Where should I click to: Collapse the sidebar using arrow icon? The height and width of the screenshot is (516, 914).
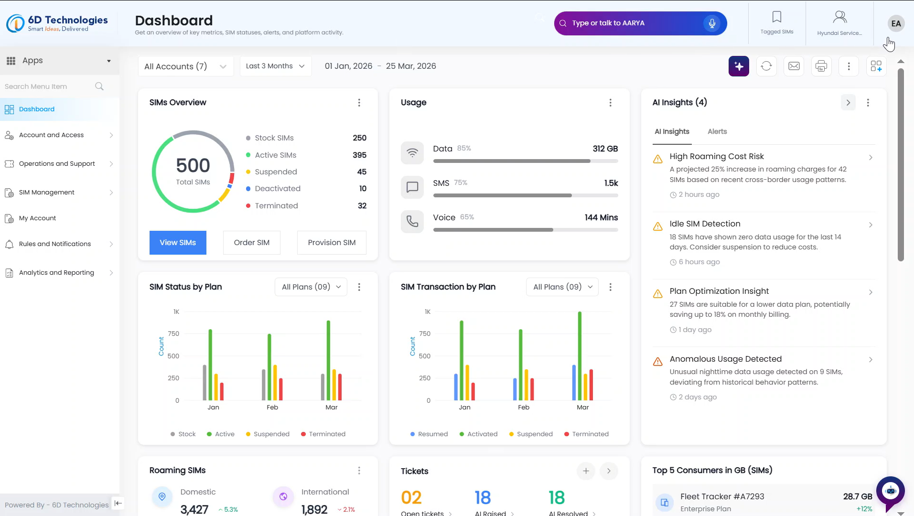tap(118, 503)
